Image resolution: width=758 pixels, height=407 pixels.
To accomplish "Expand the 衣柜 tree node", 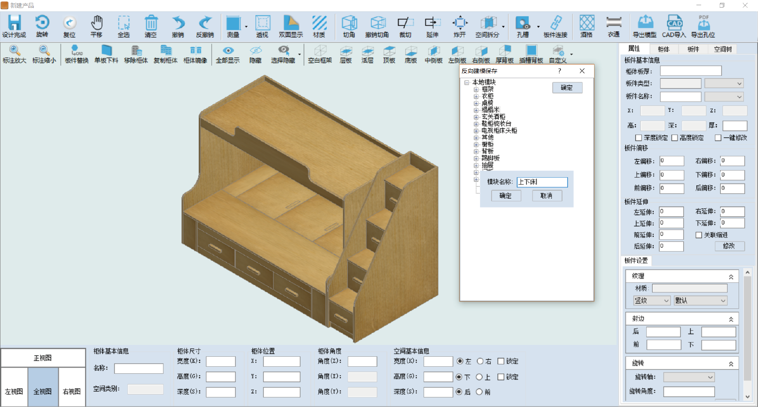I will [x=476, y=96].
